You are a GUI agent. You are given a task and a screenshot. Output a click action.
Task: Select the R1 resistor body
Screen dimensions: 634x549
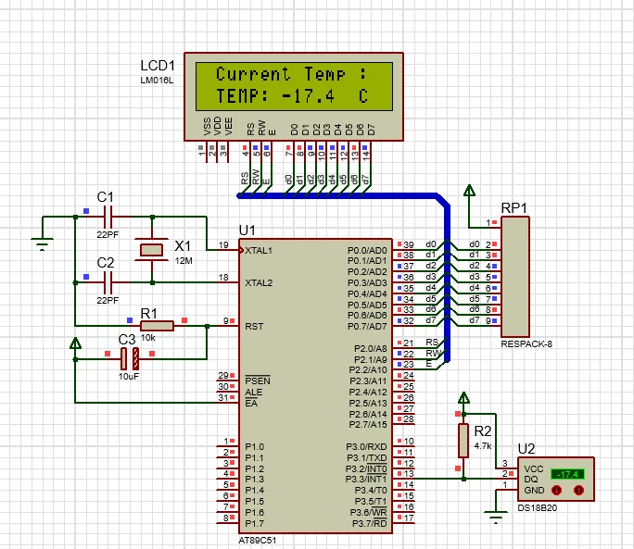pyautogui.click(x=157, y=326)
